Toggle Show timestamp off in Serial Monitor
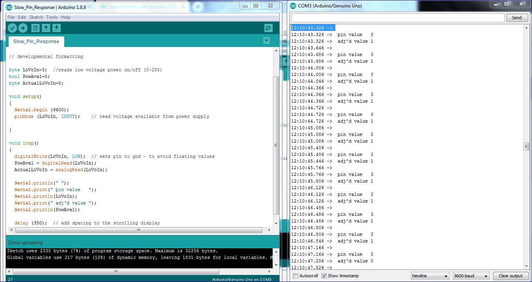 324,276
